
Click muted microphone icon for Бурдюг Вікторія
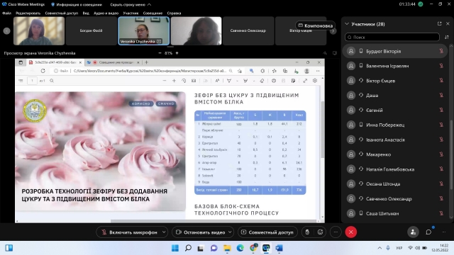click(x=441, y=51)
